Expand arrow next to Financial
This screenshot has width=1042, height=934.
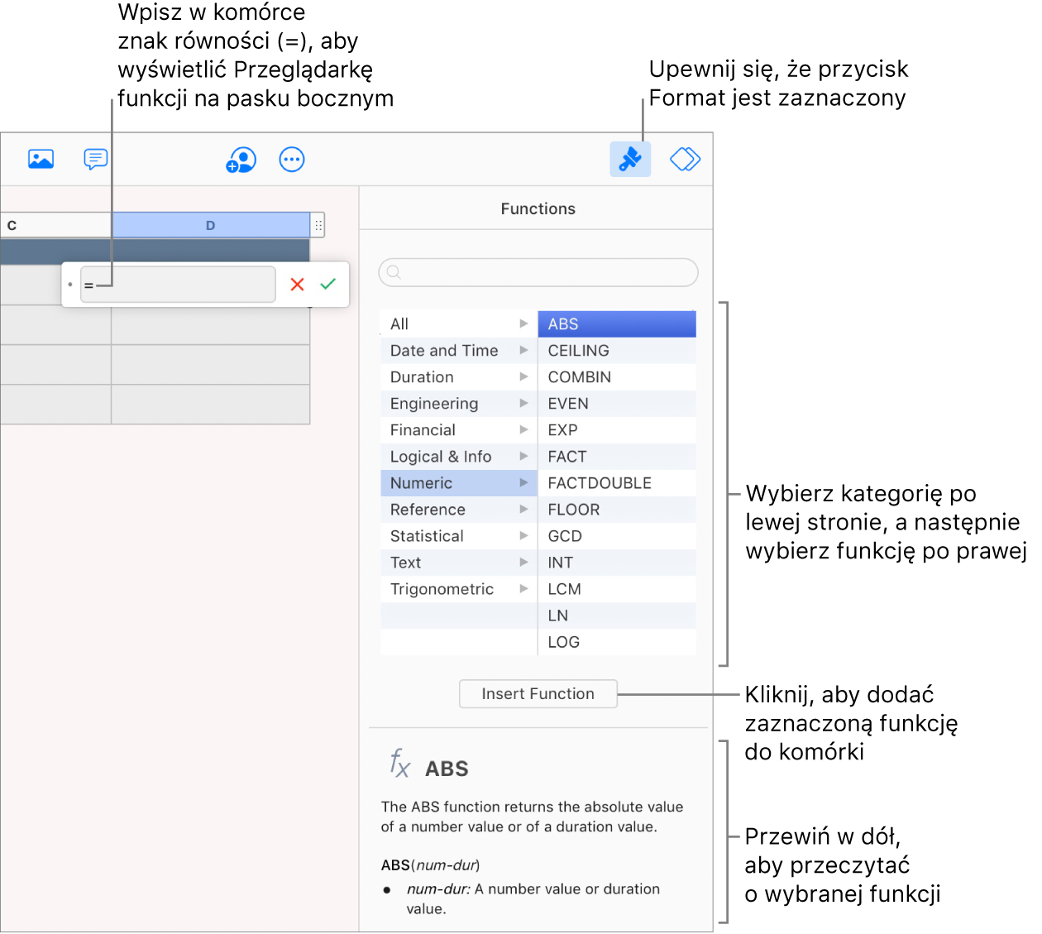click(x=523, y=429)
